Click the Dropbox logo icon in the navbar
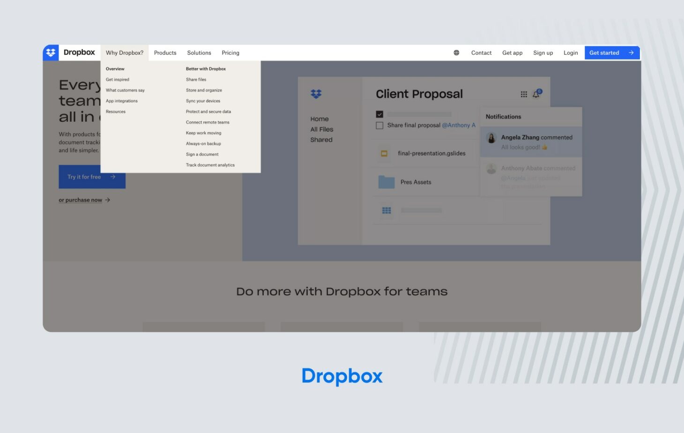The image size is (684, 433). (x=51, y=52)
